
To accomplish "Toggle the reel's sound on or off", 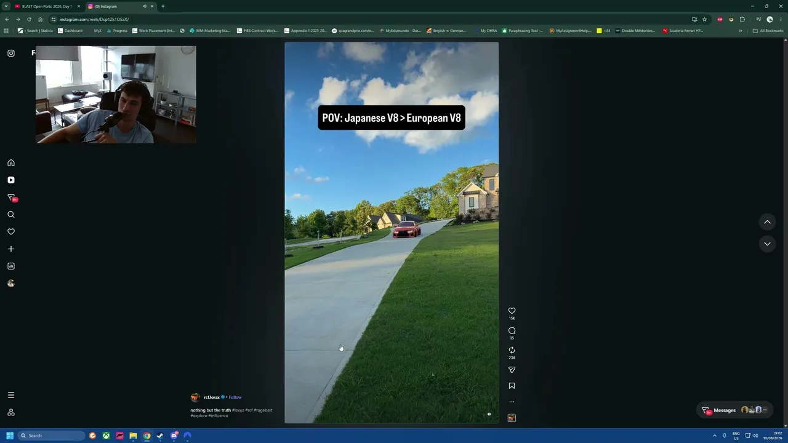I will click(x=489, y=414).
